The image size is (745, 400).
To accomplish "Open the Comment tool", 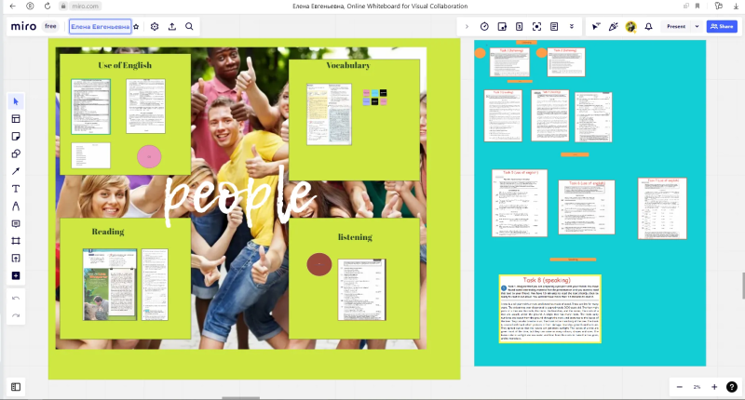I will (16, 223).
